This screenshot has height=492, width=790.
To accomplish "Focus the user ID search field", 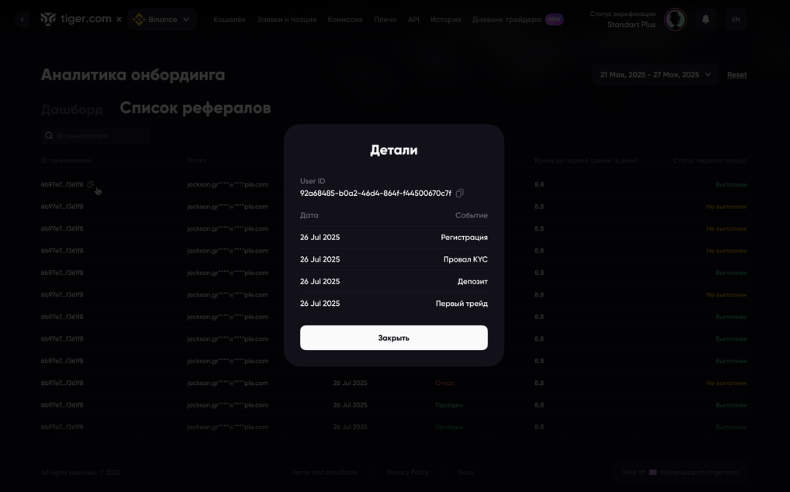I will click(101, 136).
